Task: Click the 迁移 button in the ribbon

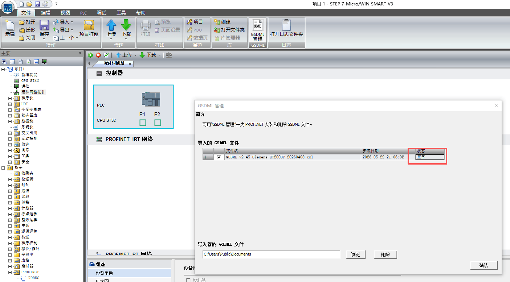Action: [x=27, y=30]
